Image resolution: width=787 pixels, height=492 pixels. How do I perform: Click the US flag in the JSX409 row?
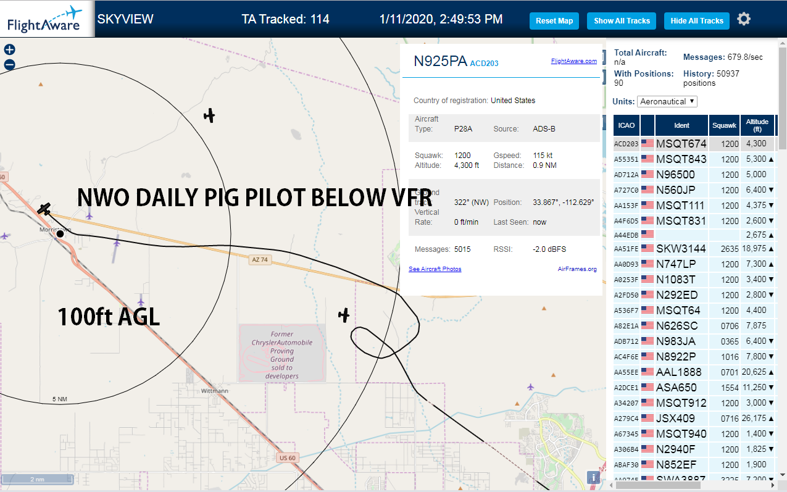coord(648,419)
